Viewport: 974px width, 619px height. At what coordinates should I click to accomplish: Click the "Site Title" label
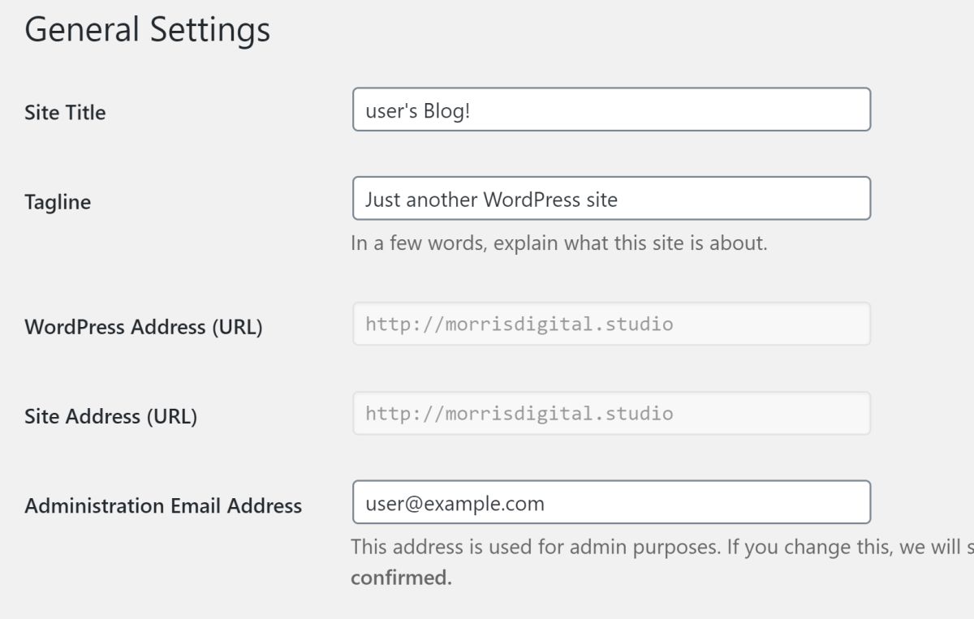click(65, 112)
